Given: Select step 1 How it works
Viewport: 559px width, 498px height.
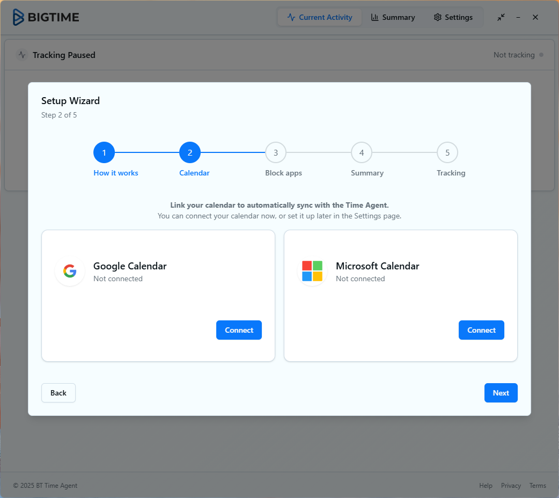Looking at the screenshot, I should coord(104,153).
